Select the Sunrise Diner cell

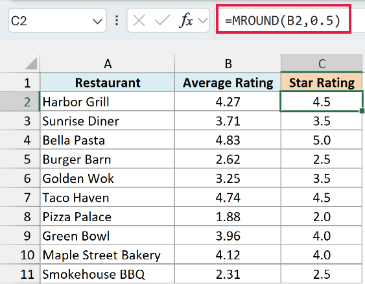108,121
